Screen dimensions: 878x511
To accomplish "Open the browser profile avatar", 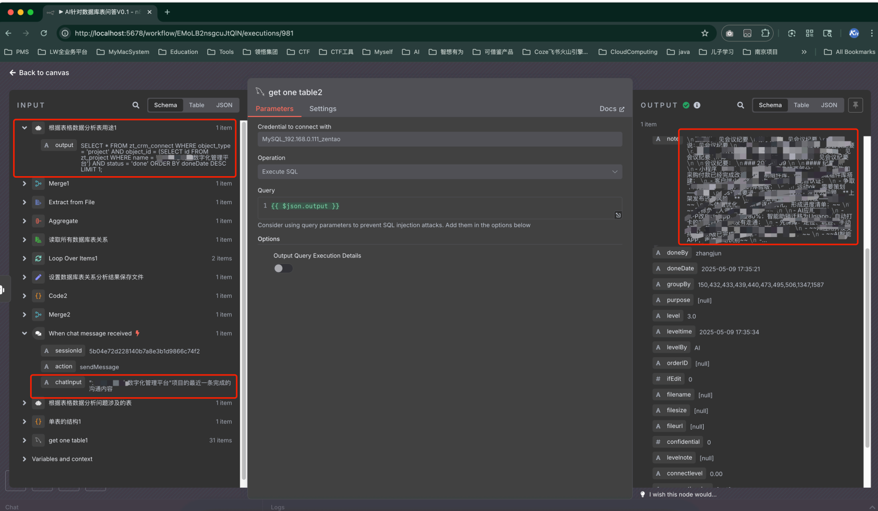I will (x=854, y=33).
